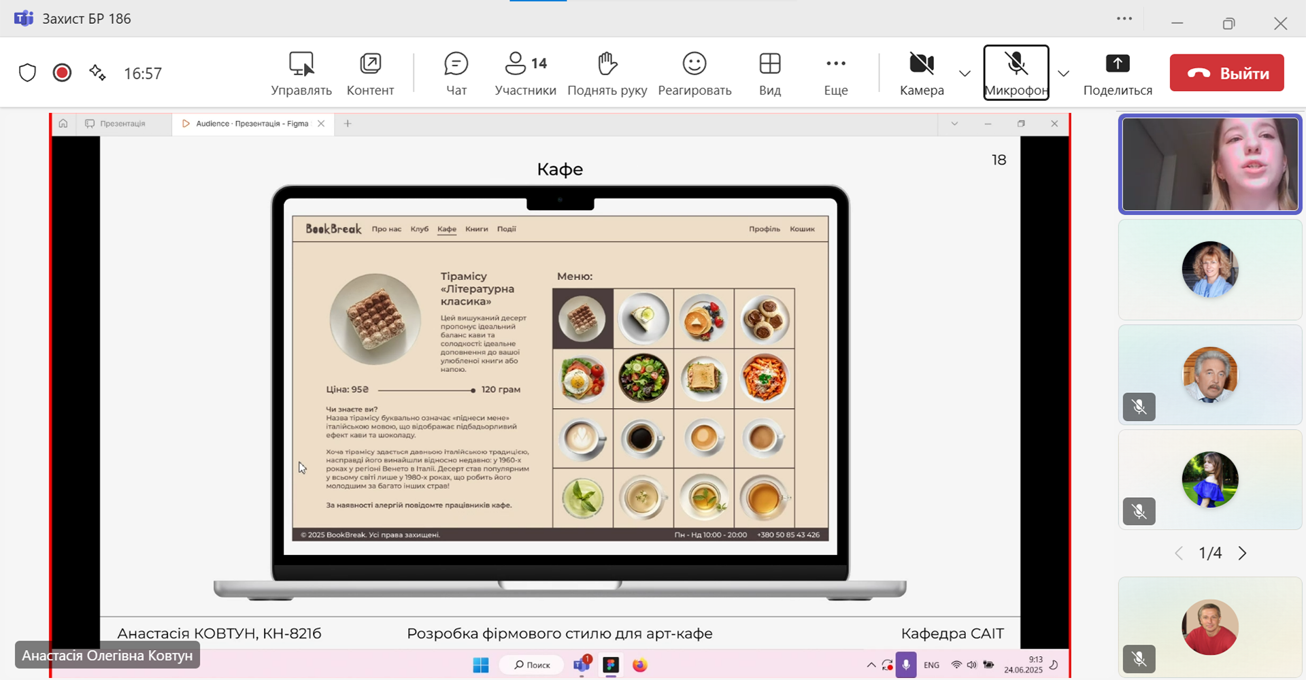Screen dimensions: 1306x680
Task: Expand the Microphone options dropdown arrow
Action: point(1063,73)
